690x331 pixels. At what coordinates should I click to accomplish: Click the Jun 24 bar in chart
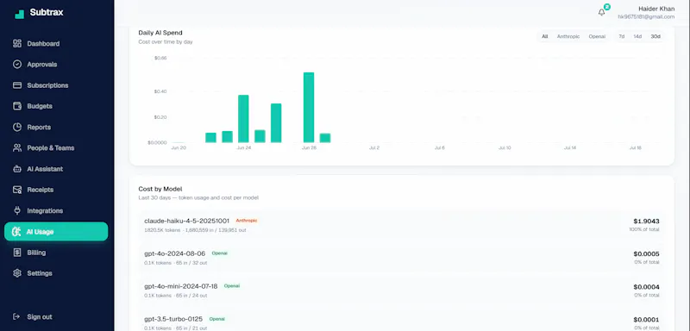pyautogui.click(x=243, y=119)
